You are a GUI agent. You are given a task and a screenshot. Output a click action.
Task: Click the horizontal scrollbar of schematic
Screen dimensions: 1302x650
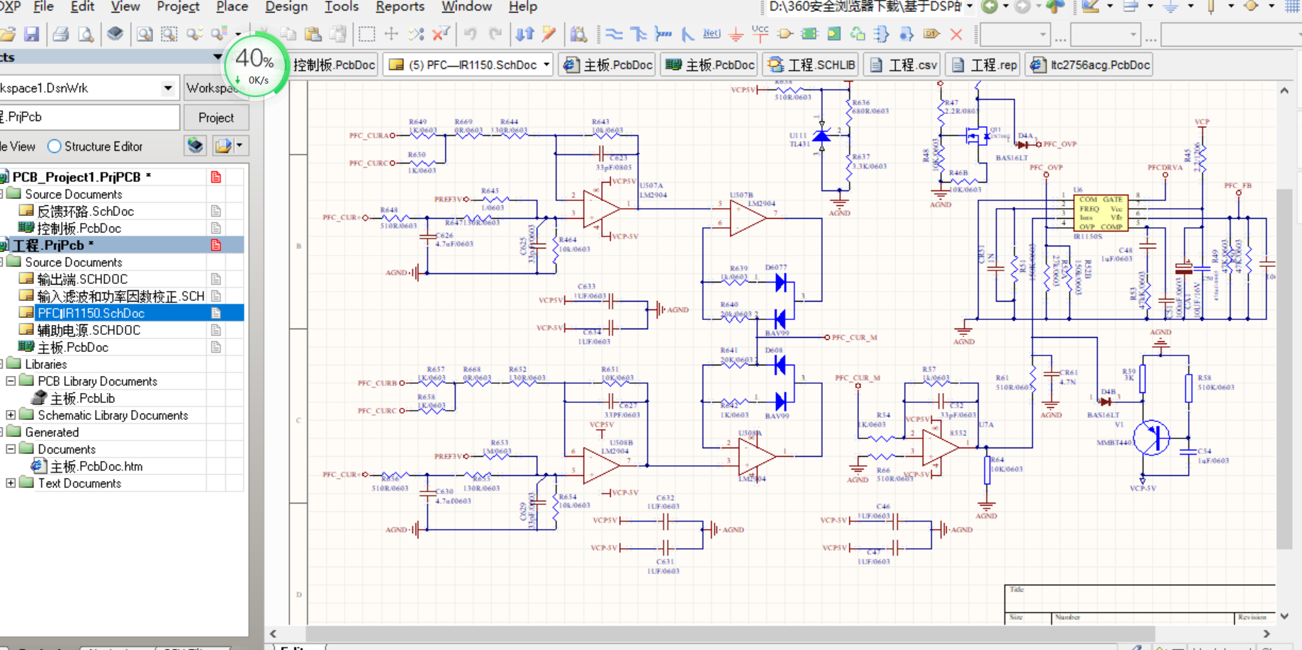click(730, 633)
